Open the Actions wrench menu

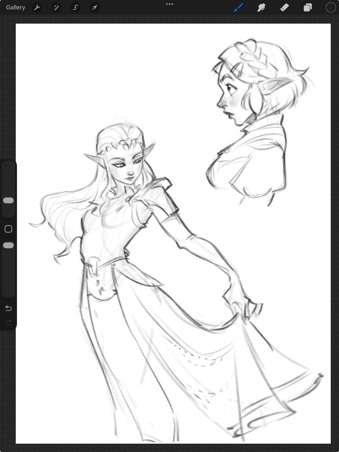click(x=37, y=8)
